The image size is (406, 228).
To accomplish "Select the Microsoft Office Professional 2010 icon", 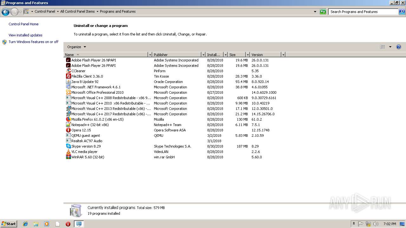I will tap(68, 92).
